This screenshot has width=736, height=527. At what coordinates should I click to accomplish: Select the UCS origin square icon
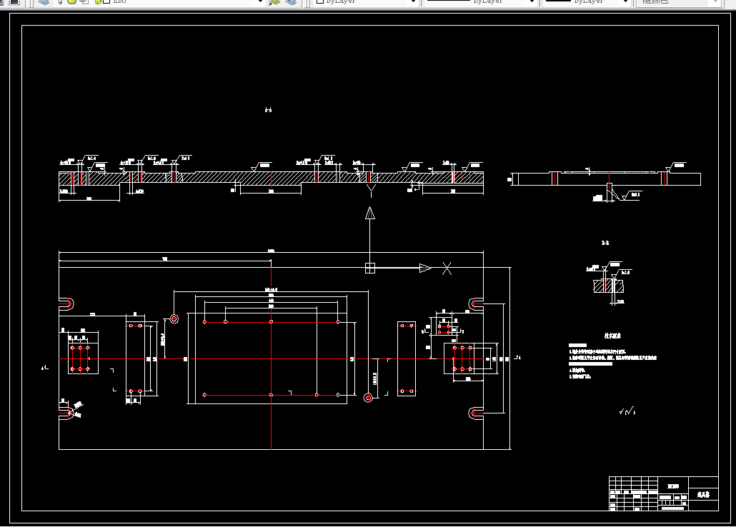[370, 268]
